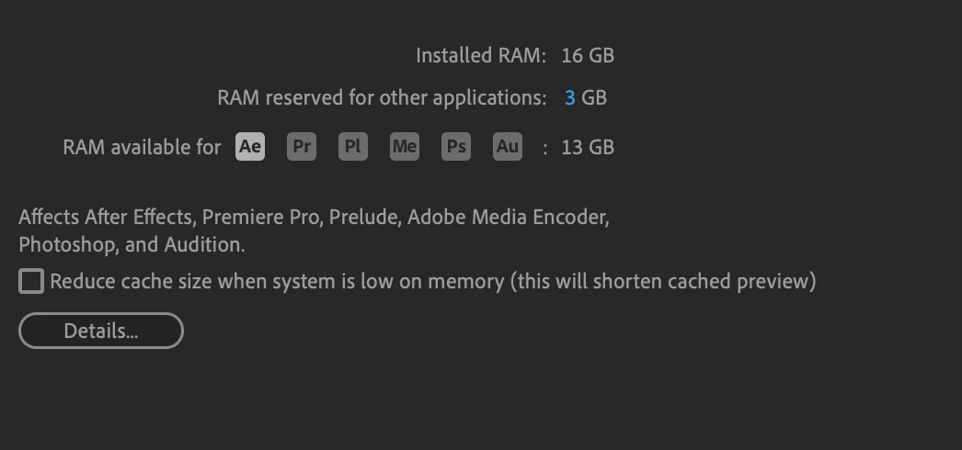Click the 'RAM available for' label
962x450 pixels.
[x=142, y=147]
